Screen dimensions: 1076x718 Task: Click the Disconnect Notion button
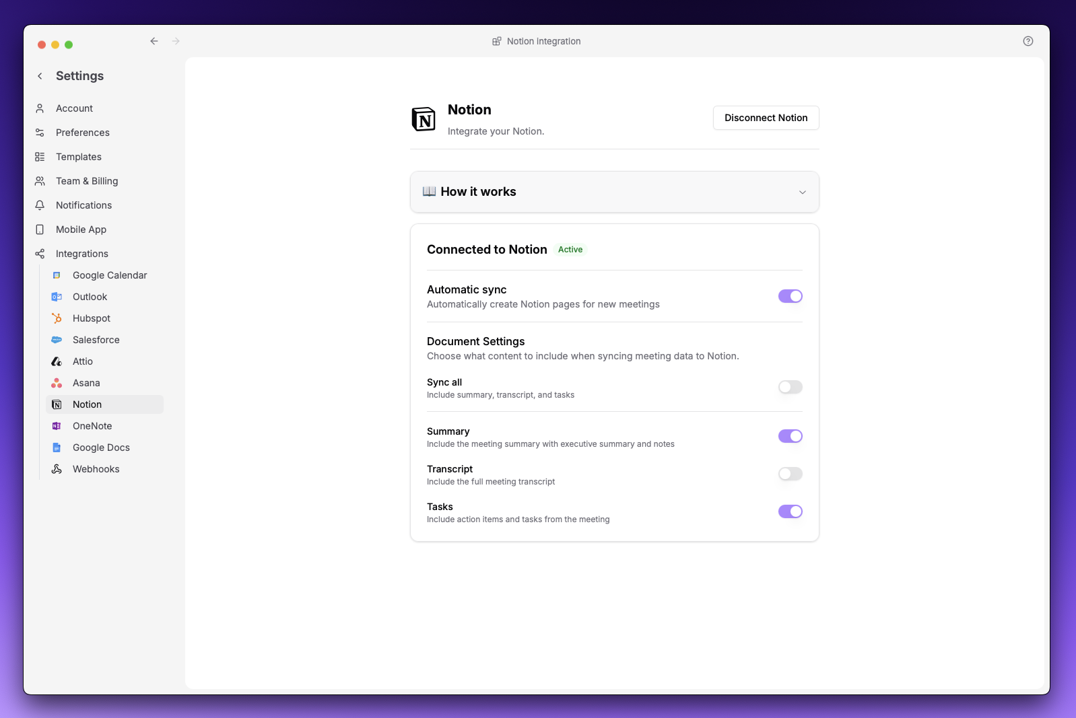(766, 118)
